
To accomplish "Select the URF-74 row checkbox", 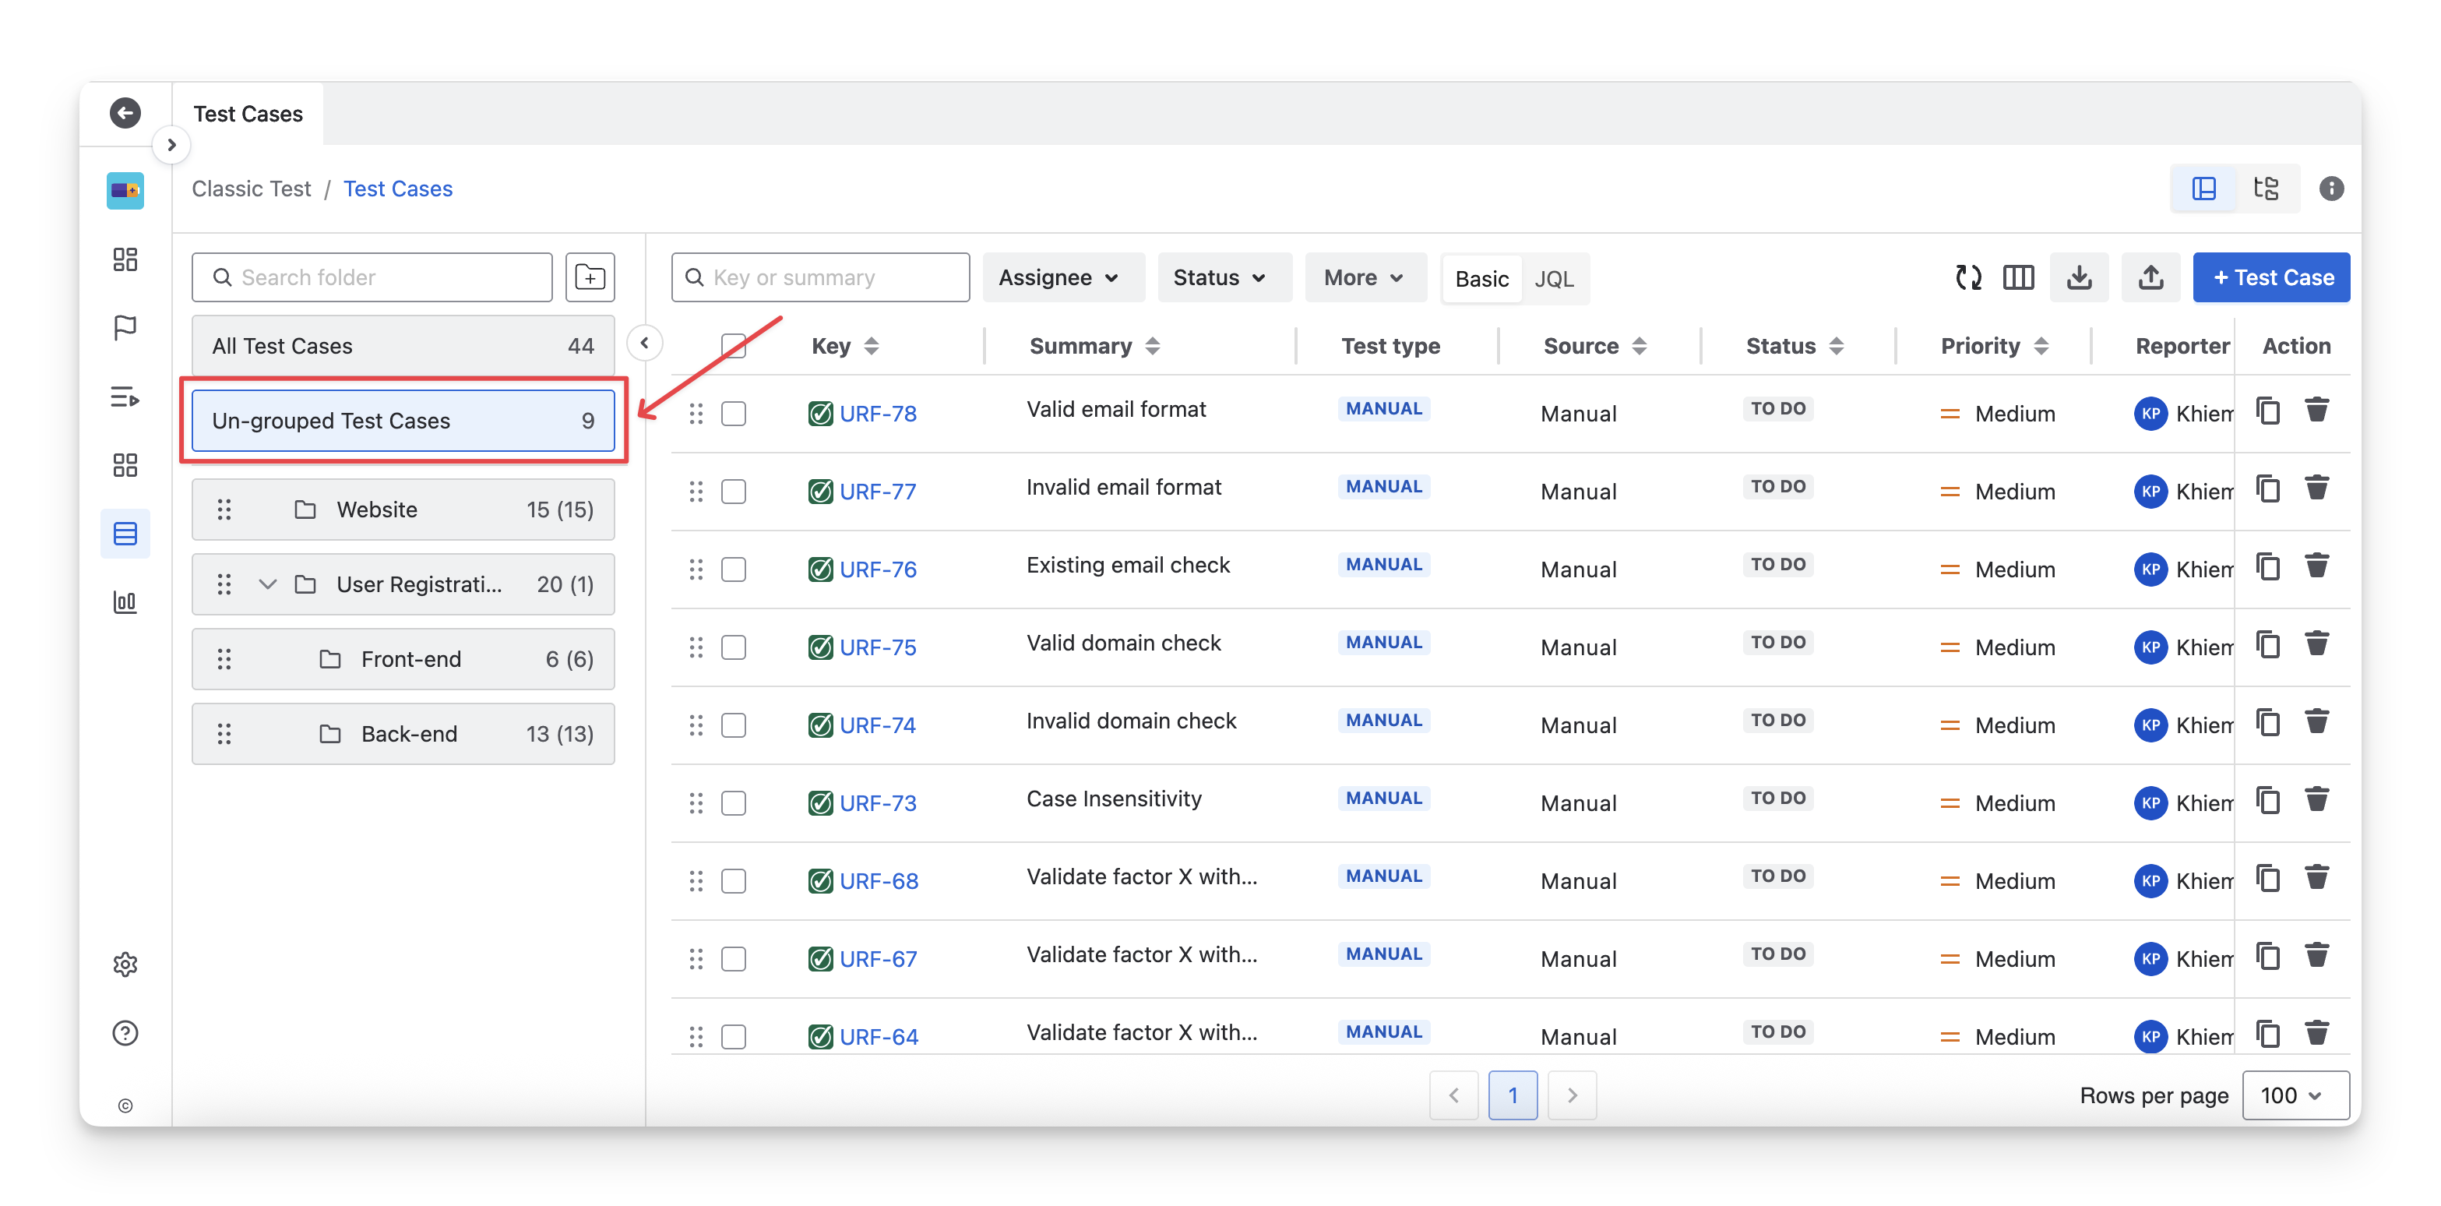I will click(734, 725).
